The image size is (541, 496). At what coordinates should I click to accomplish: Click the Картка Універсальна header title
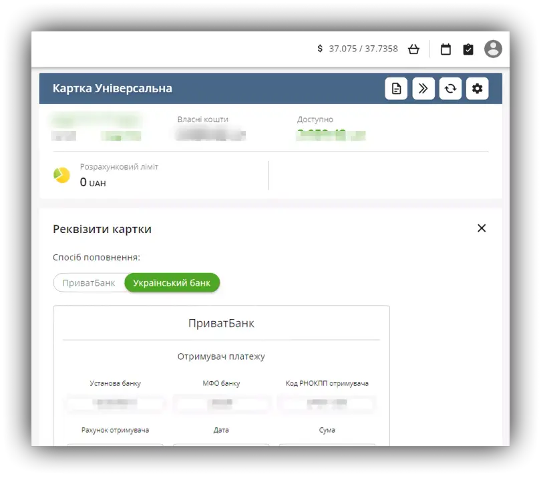click(x=112, y=88)
